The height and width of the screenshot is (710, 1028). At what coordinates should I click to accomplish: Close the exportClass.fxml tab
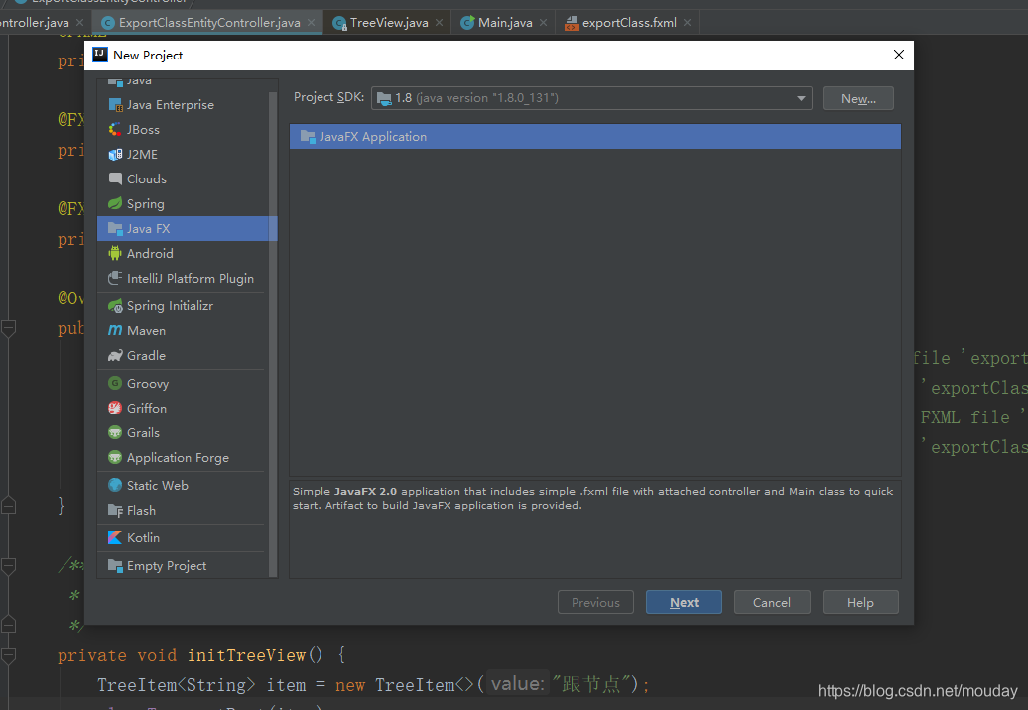687,23
